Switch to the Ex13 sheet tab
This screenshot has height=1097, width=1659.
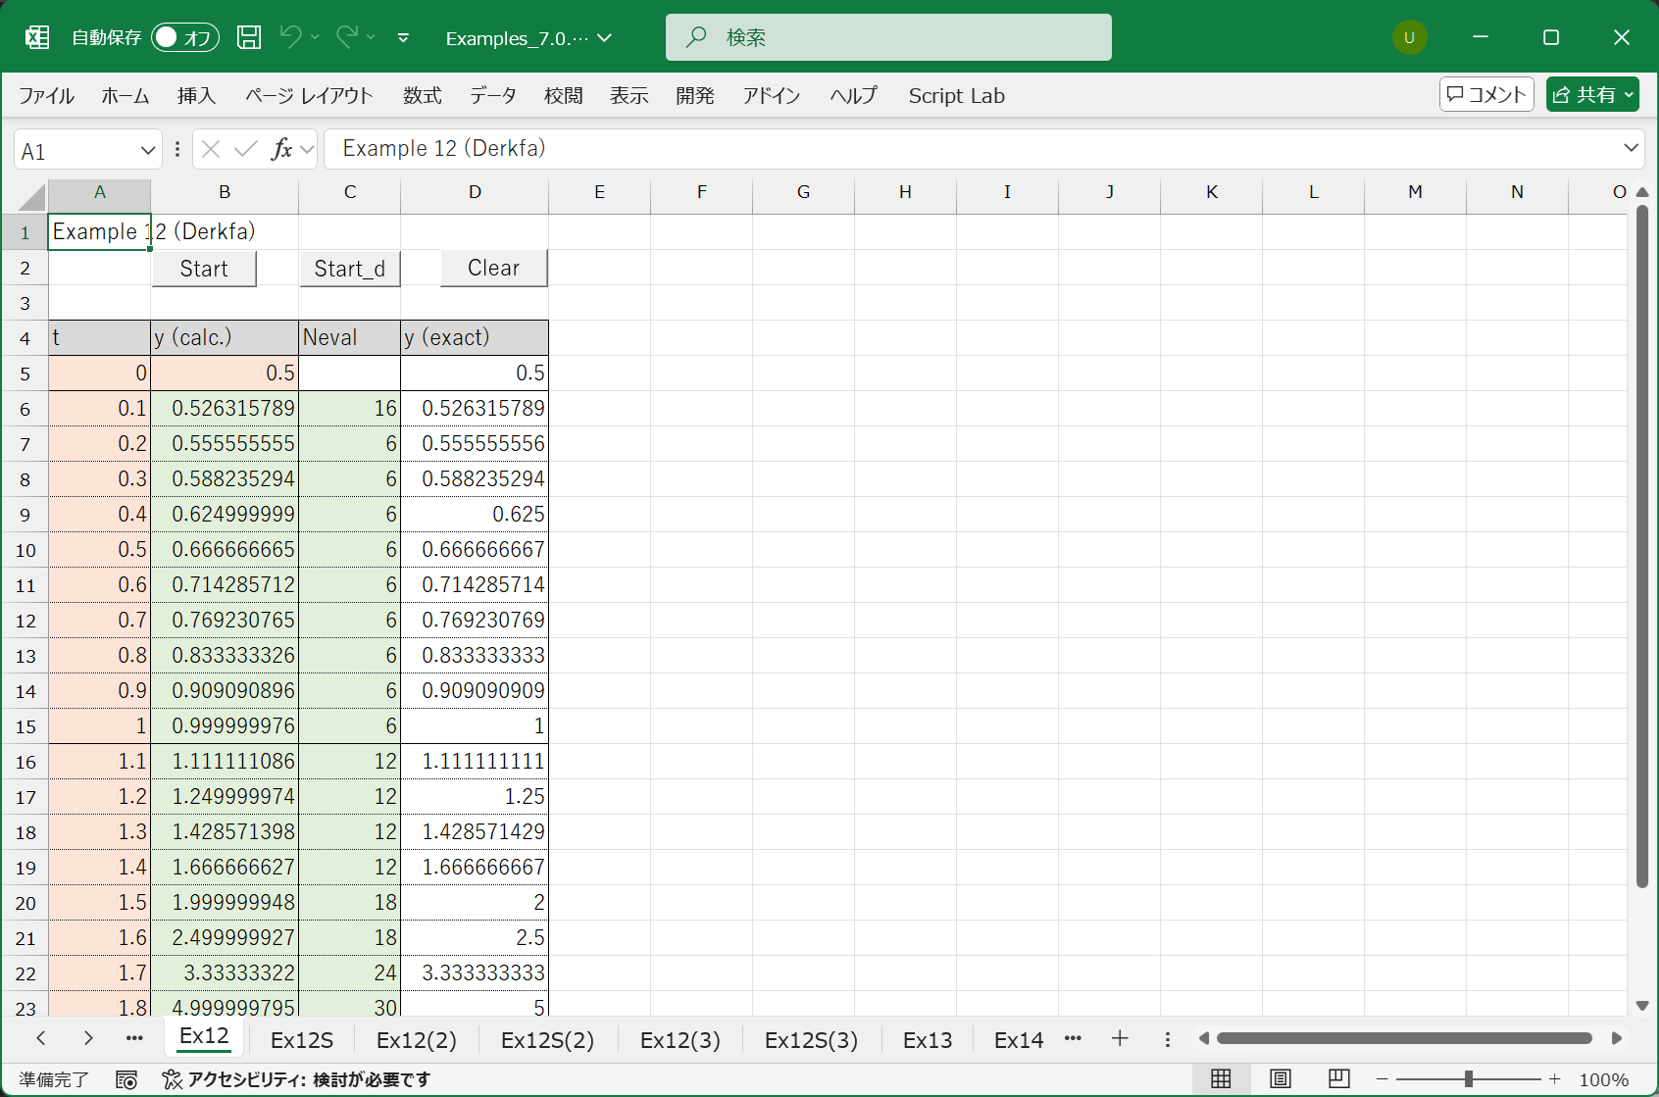click(927, 1040)
